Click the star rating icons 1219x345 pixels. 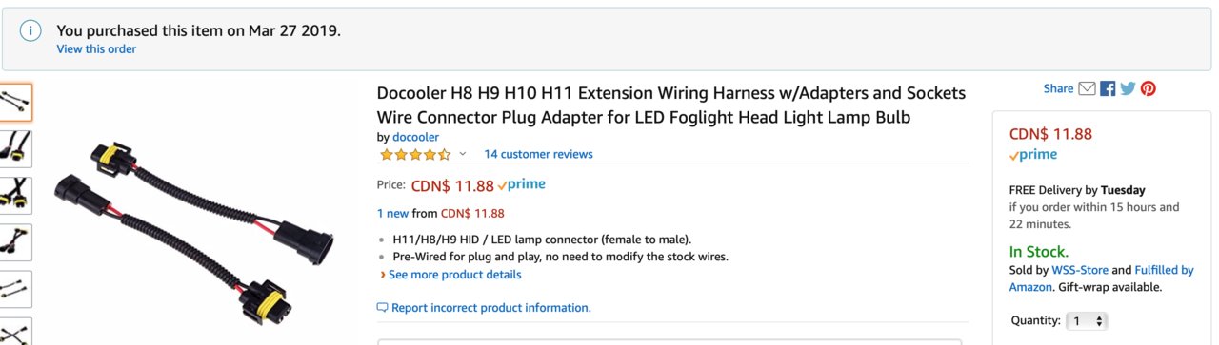click(x=415, y=154)
